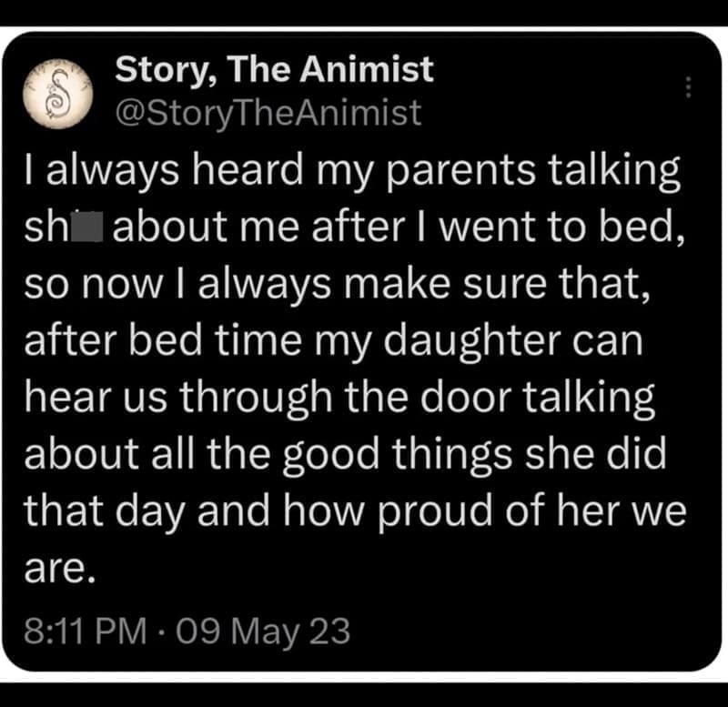Click the @StoryTheAnimist handle
728x707 pixels.
(266, 111)
